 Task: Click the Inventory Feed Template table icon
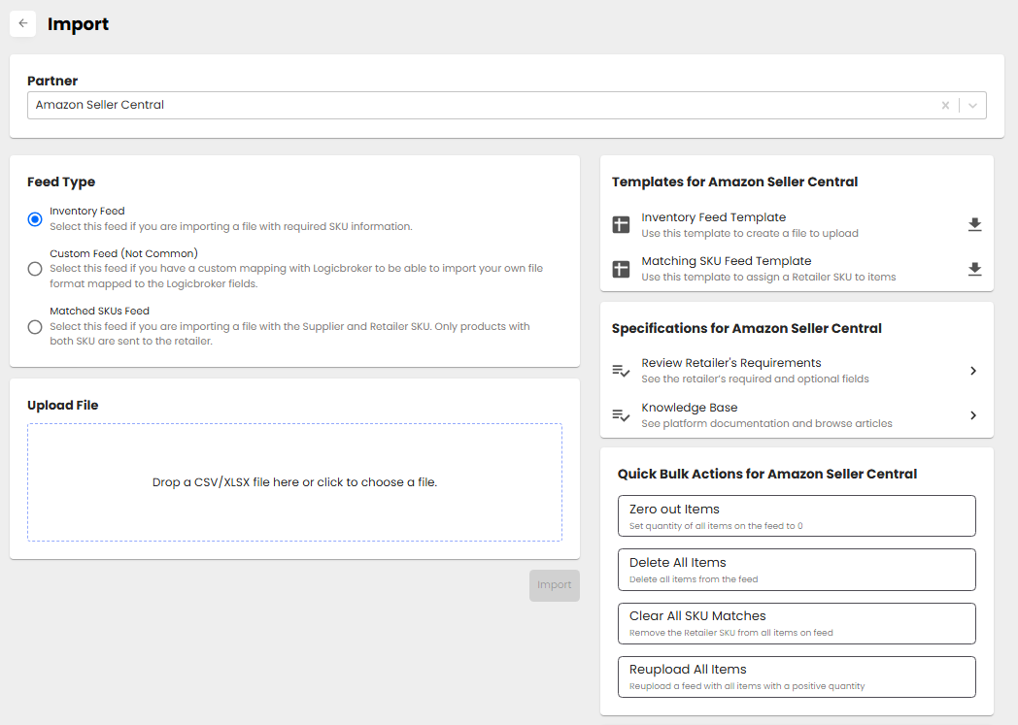[x=622, y=225]
